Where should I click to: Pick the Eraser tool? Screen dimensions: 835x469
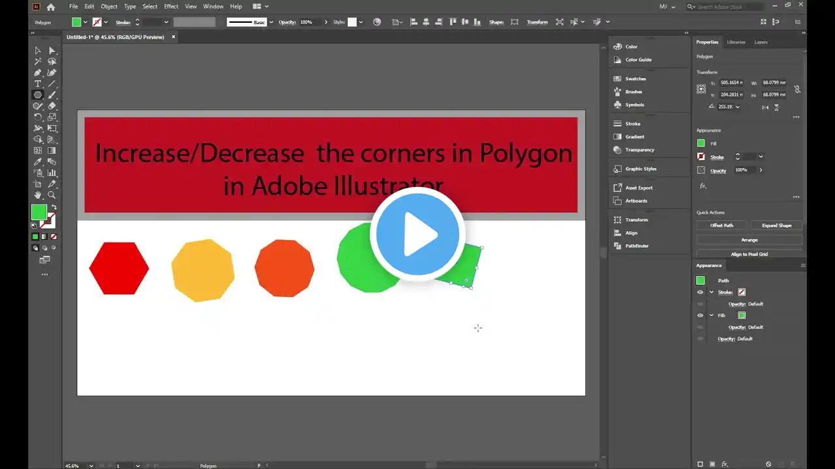[52, 106]
